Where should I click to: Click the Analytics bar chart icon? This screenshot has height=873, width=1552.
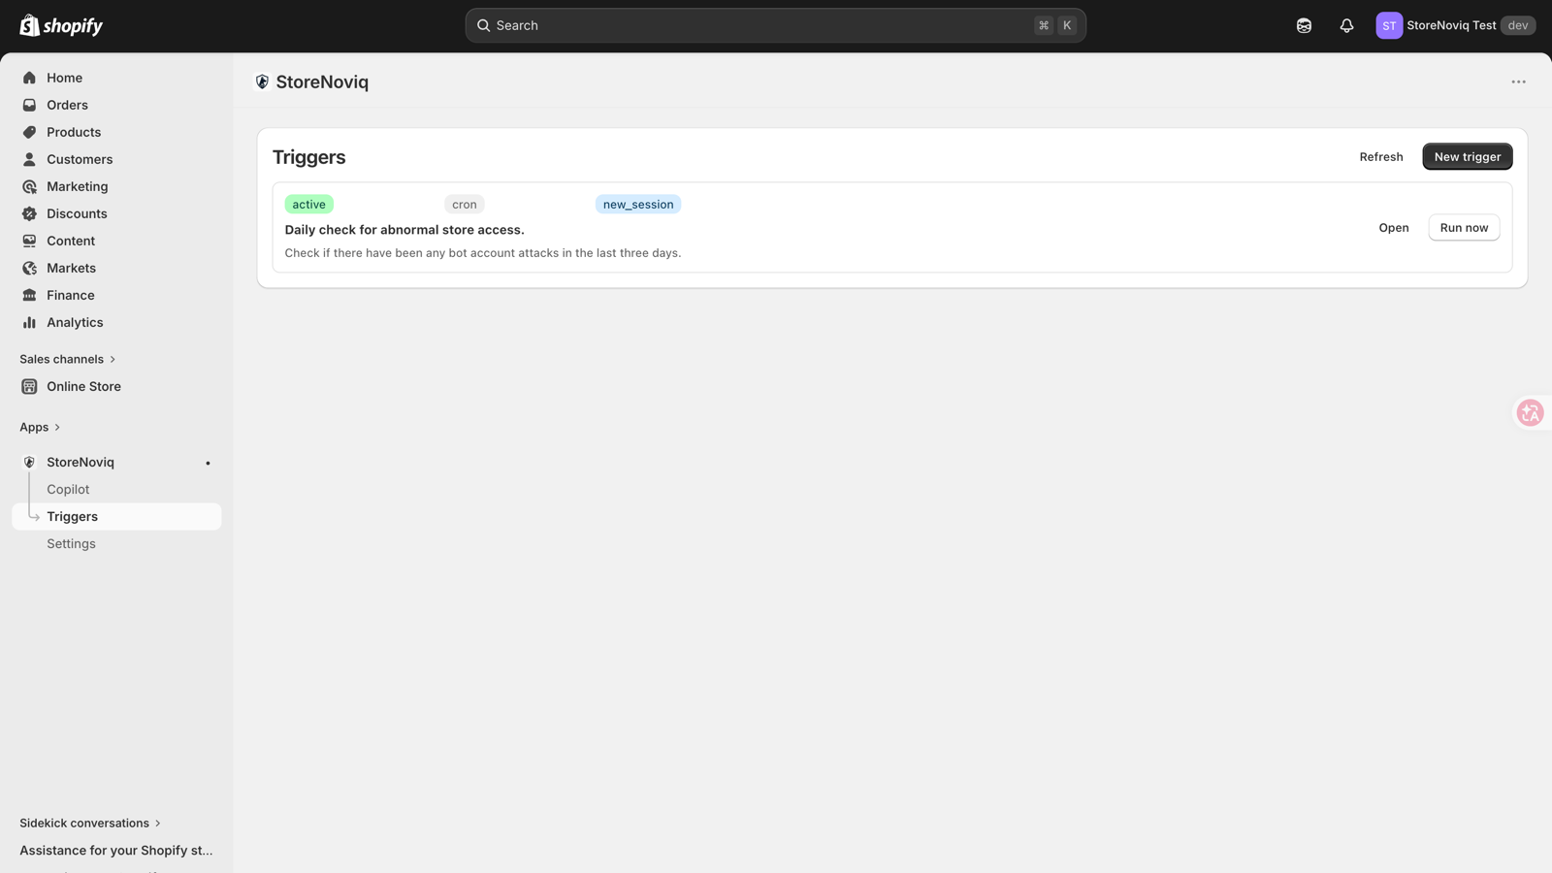click(29, 322)
